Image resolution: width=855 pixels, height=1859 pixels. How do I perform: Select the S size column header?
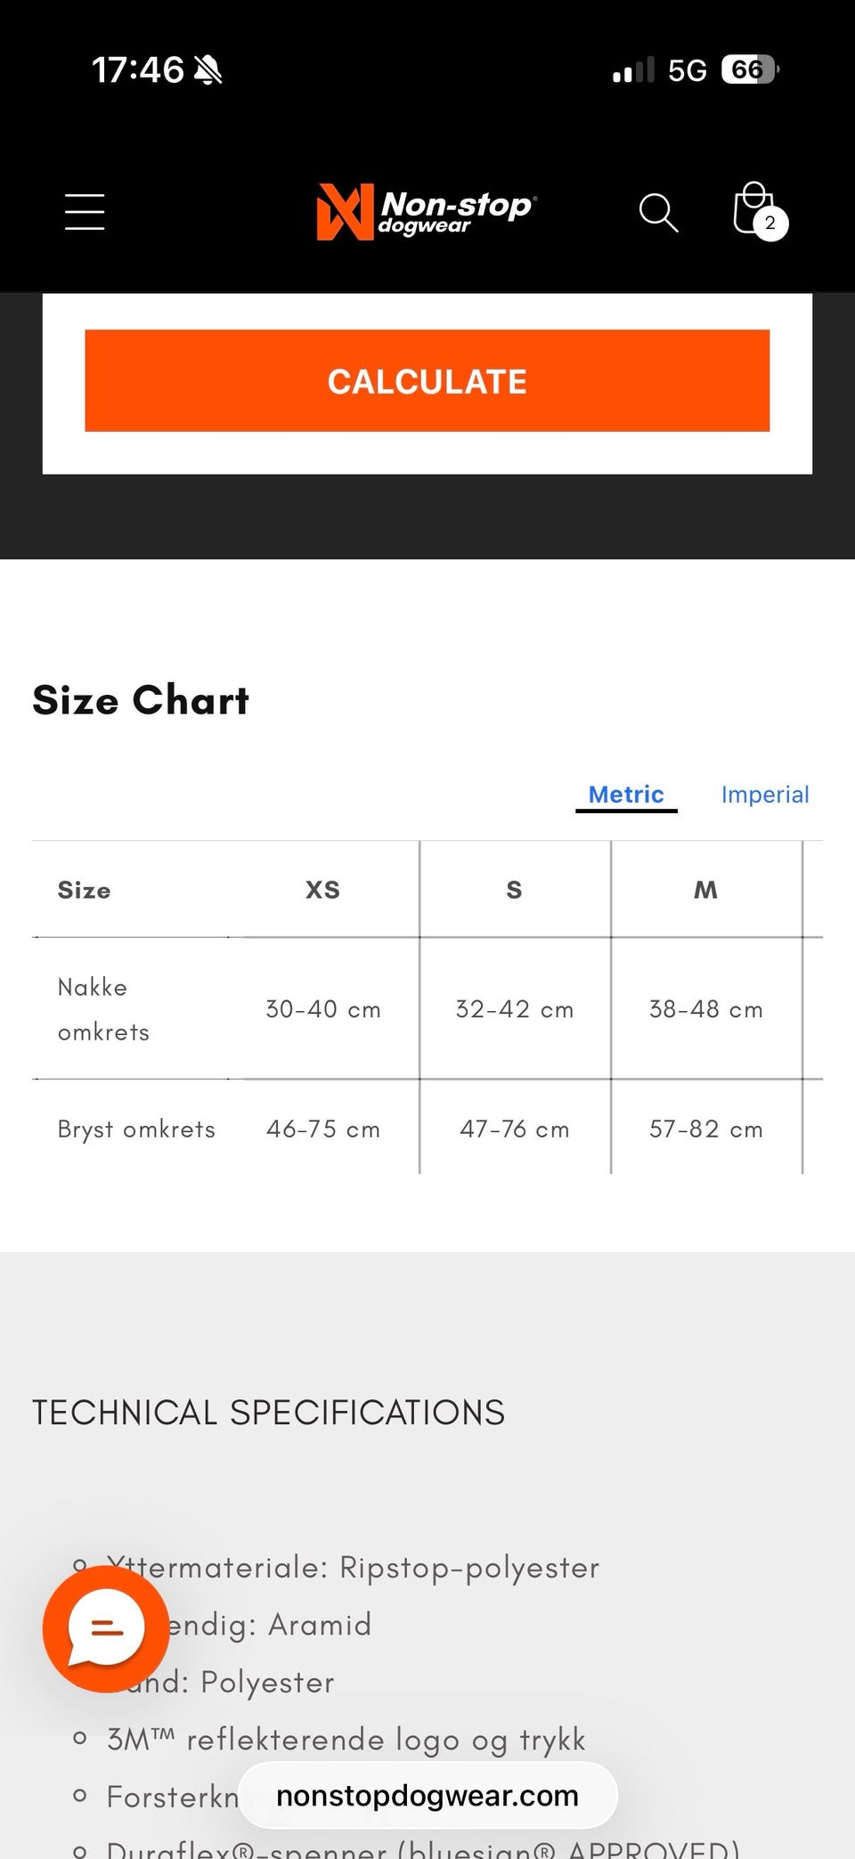514,890
